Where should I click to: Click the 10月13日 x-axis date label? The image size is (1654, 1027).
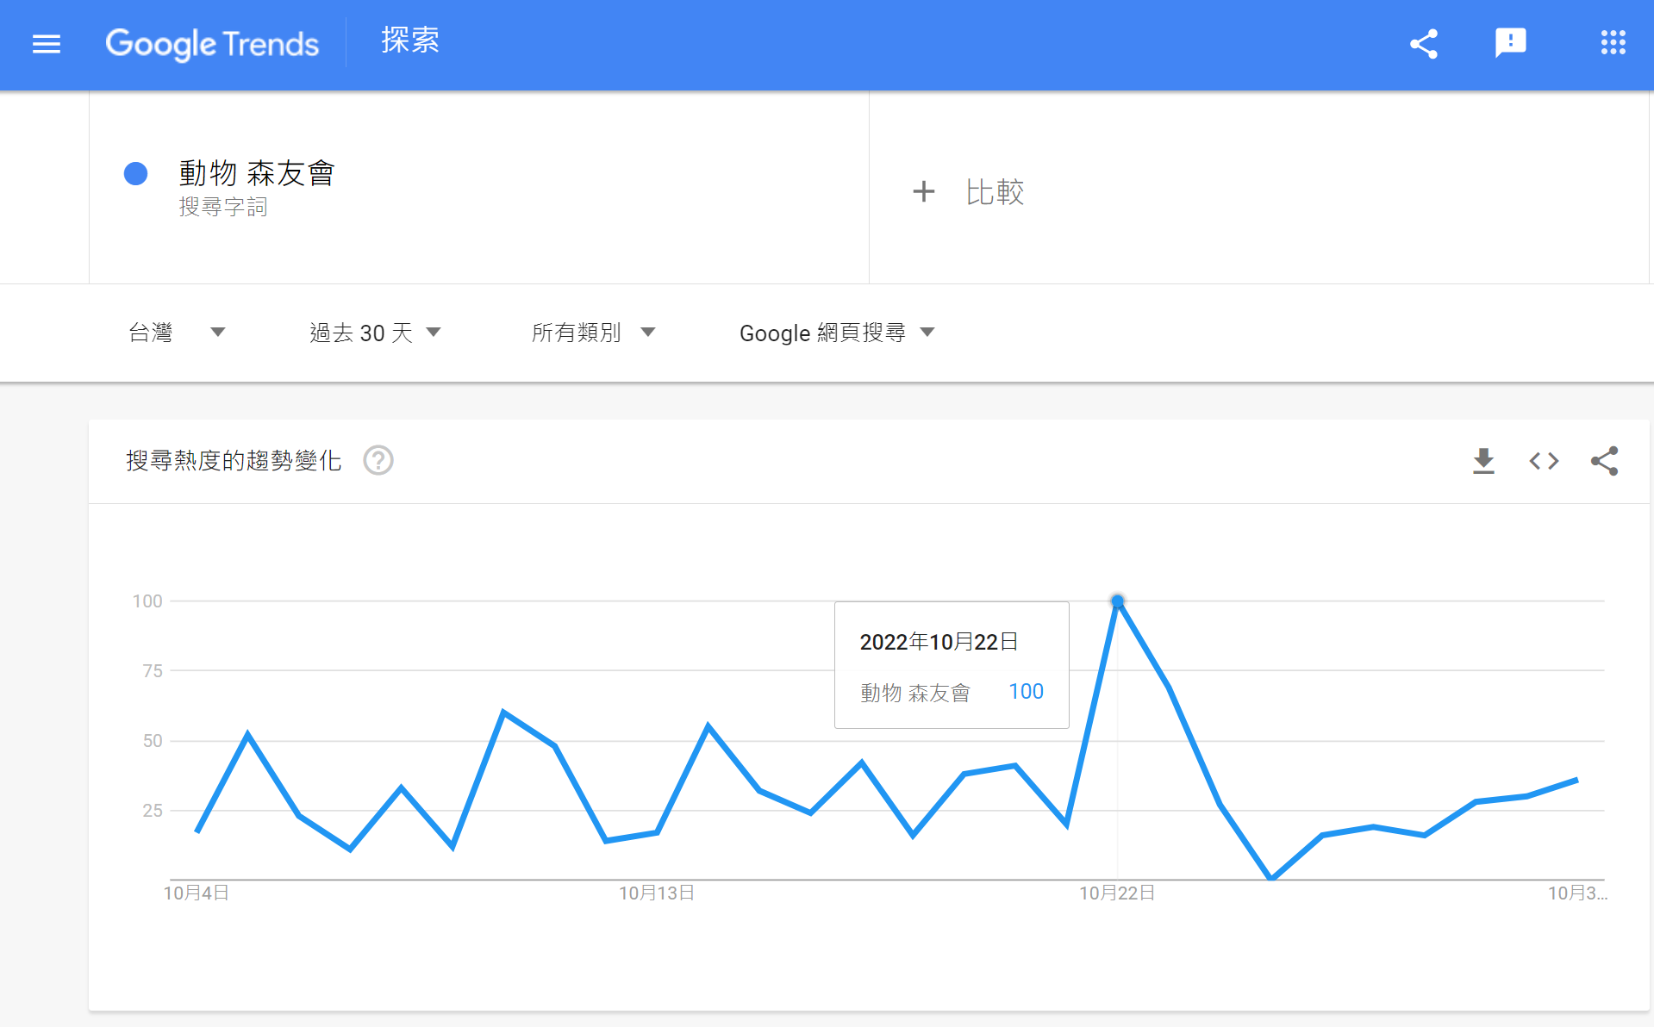click(657, 893)
